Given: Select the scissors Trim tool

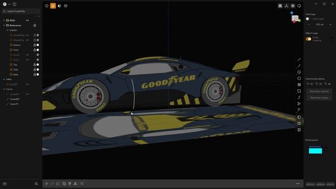Looking at the screenshot, I should 299,104.
